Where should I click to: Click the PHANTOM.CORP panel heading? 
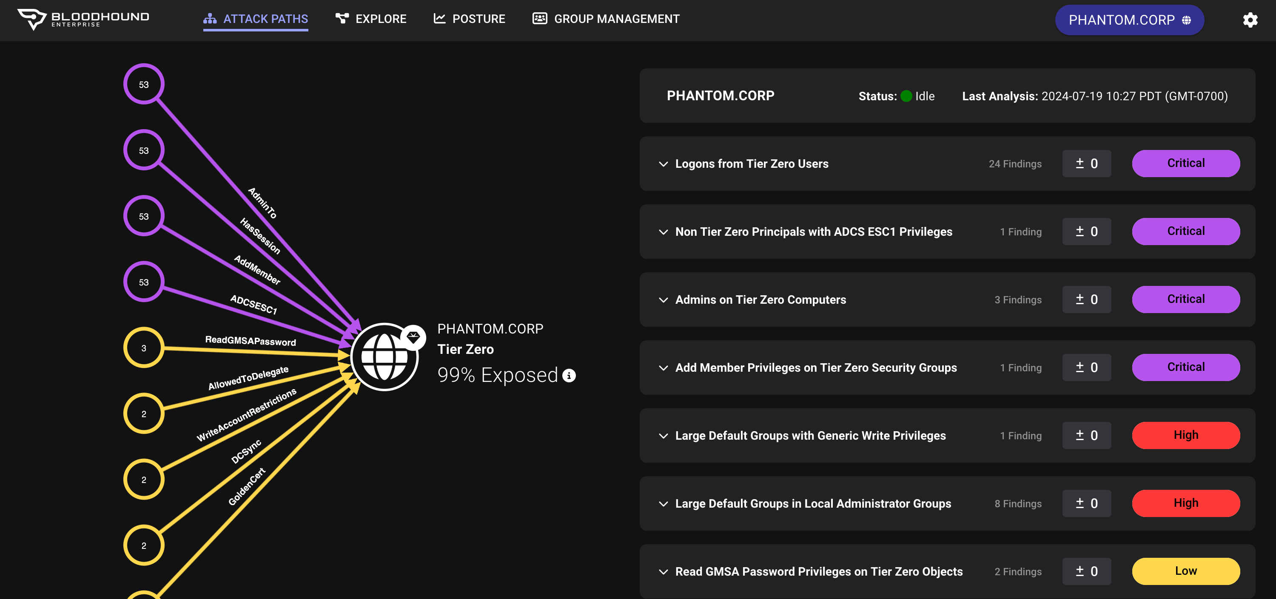point(720,96)
